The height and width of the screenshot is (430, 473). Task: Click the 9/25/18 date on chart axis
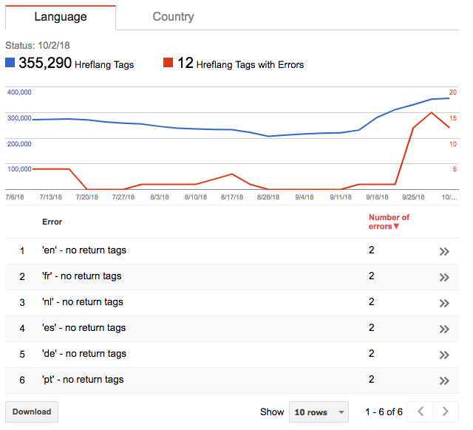point(413,197)
